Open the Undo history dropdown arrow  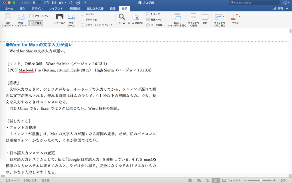click(65, 3)
